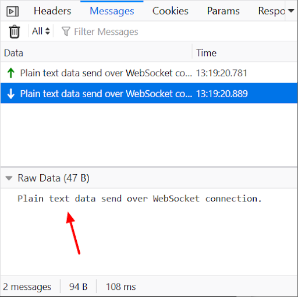Viewport: 298px width, 297px height.
Task: Toggle the network details side panel icon
Action: [13, 12]
